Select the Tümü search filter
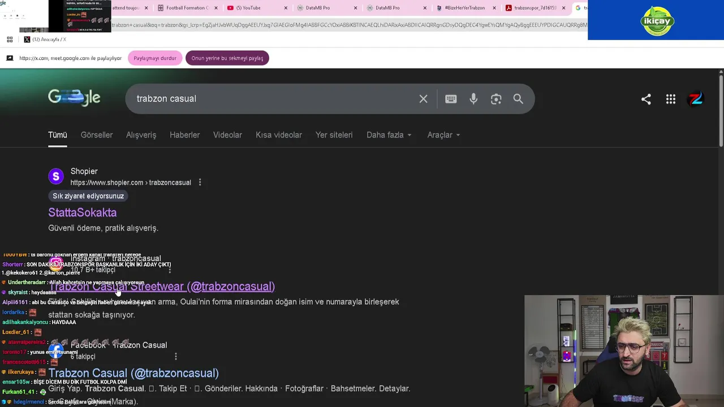This screenshot has width=724, height=407. tap(58, 135)
